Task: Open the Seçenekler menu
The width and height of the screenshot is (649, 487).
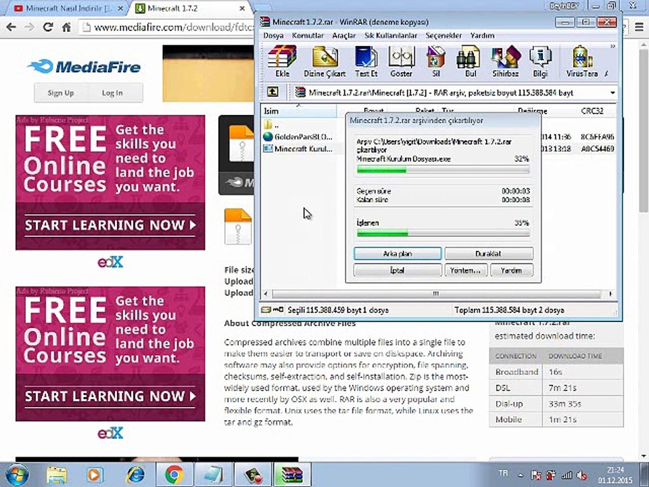Action: 443,36
